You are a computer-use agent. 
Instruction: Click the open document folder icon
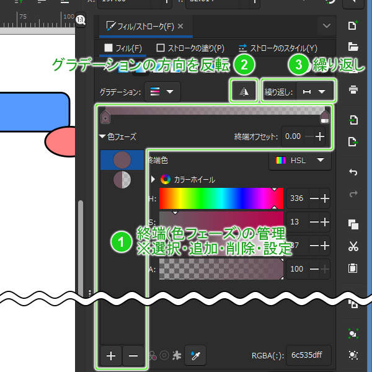pyautogui.click(x=353, y=46)
